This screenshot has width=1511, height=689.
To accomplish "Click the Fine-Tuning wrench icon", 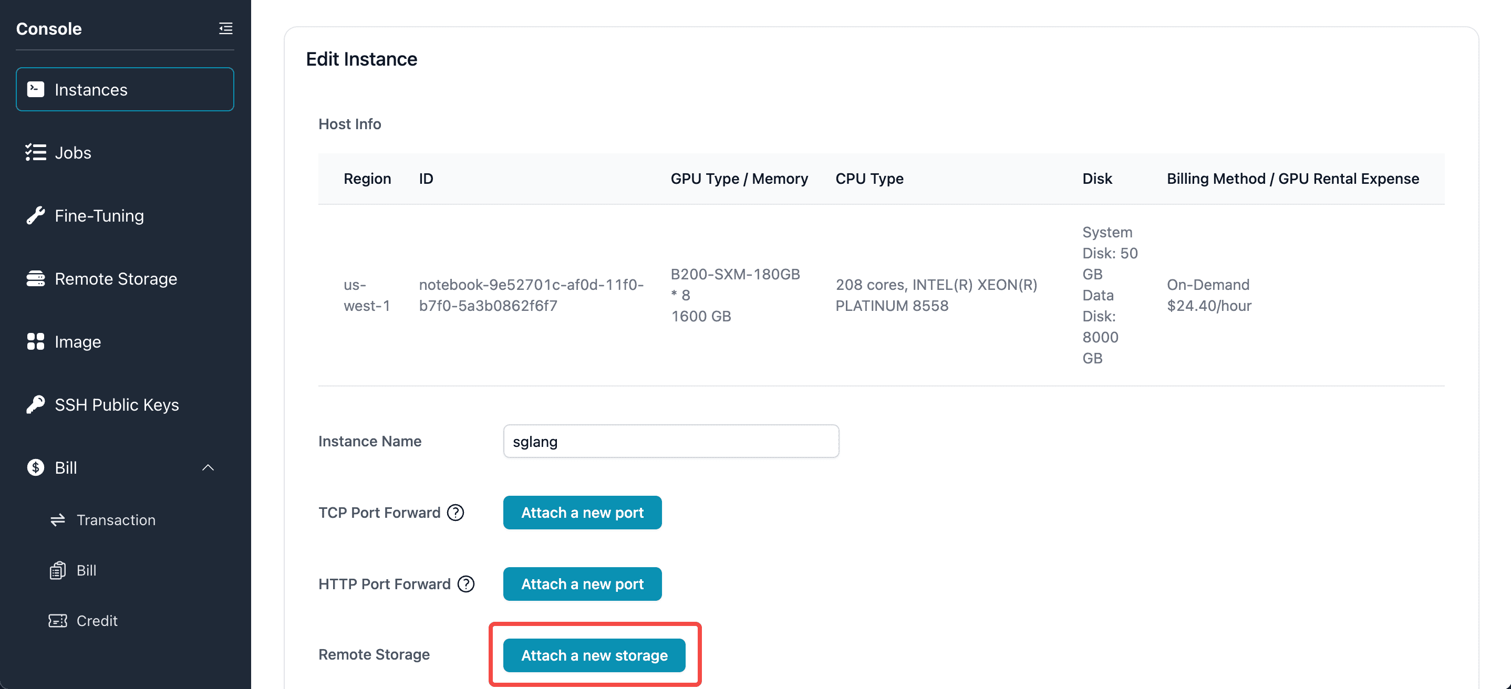I will (35, 216).
